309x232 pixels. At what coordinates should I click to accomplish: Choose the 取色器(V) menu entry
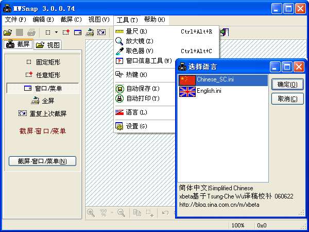[166, 51]
